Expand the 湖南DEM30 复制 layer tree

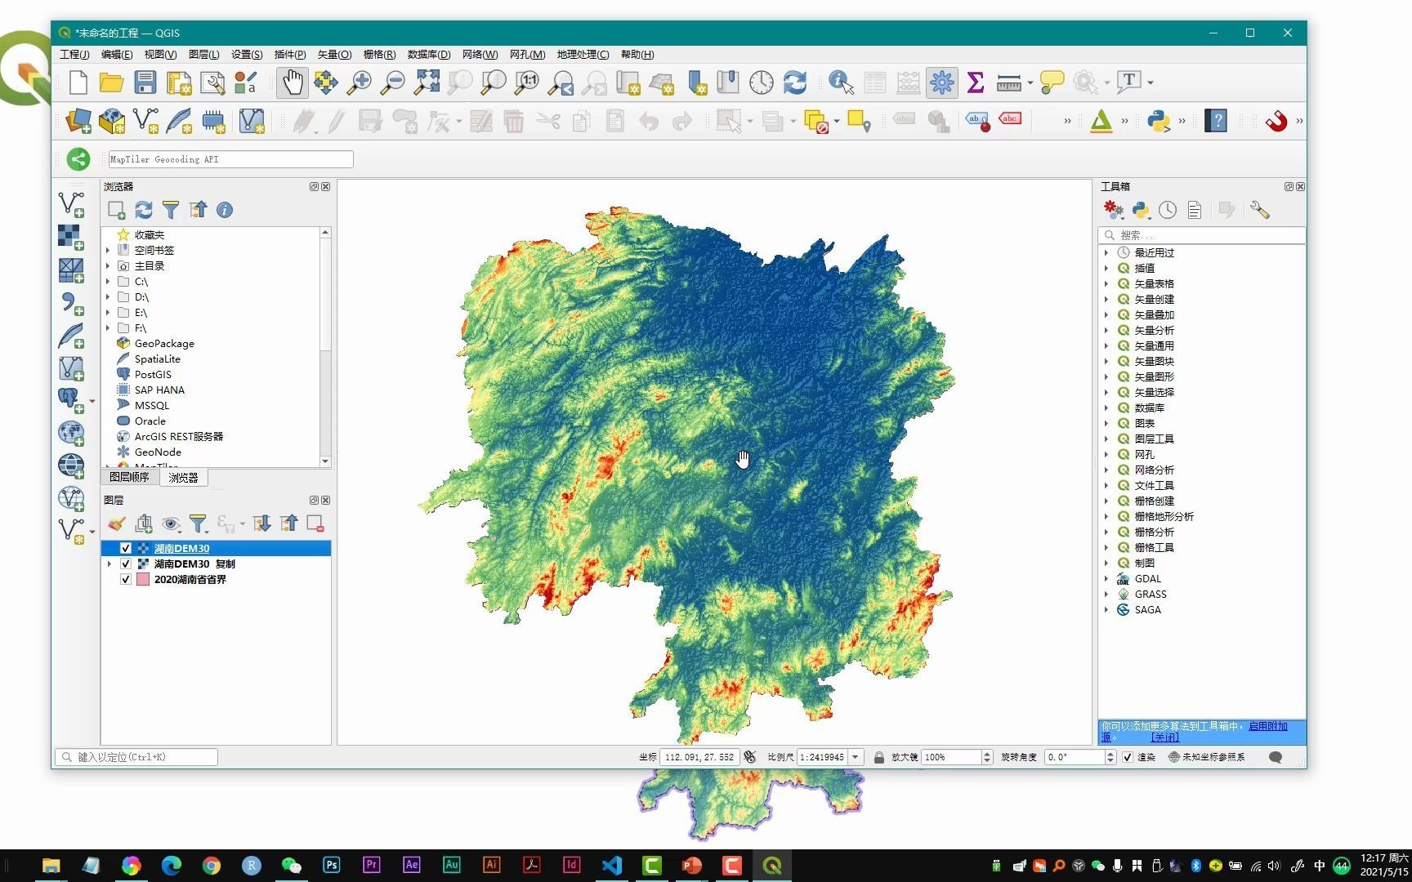pyautogui.click(x=109, y=564)
